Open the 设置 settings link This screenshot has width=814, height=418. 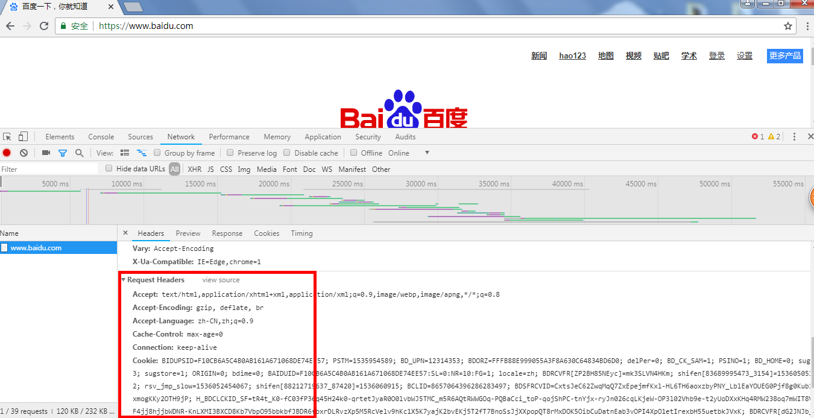coord(745,55)
